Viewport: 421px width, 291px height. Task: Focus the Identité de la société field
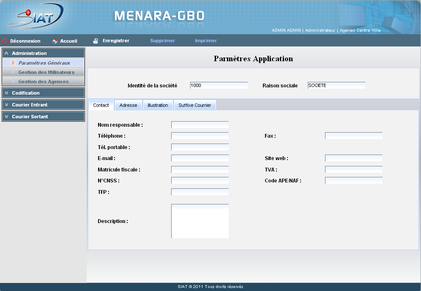click(x=219, y=85)
